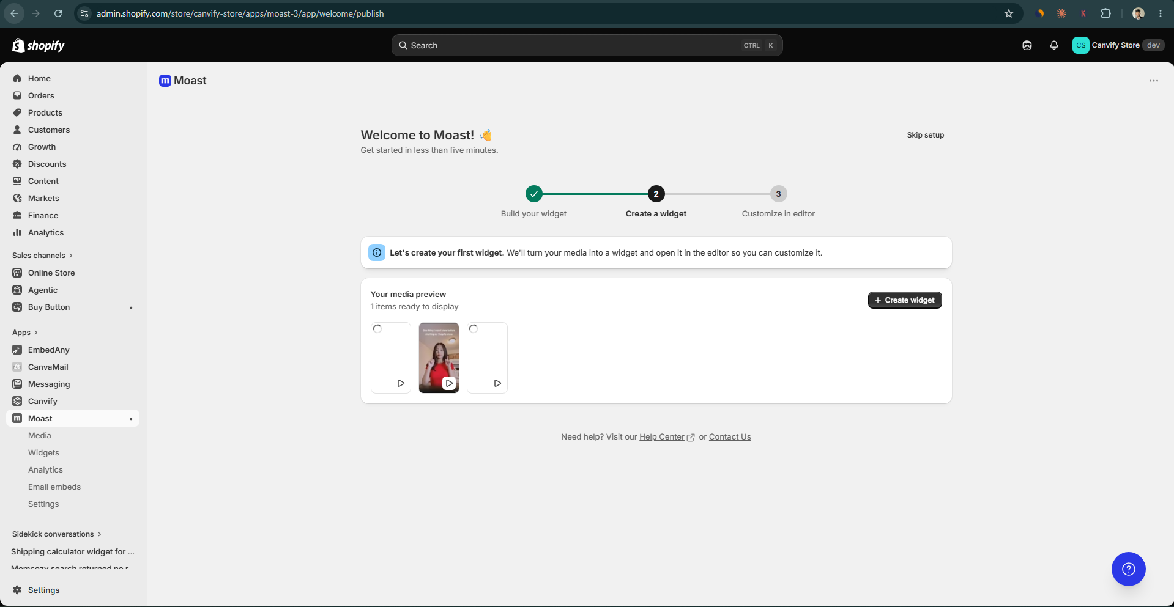Open the Canvify Store account menu
This screenshot has width=1174, height=607.
1118,45
